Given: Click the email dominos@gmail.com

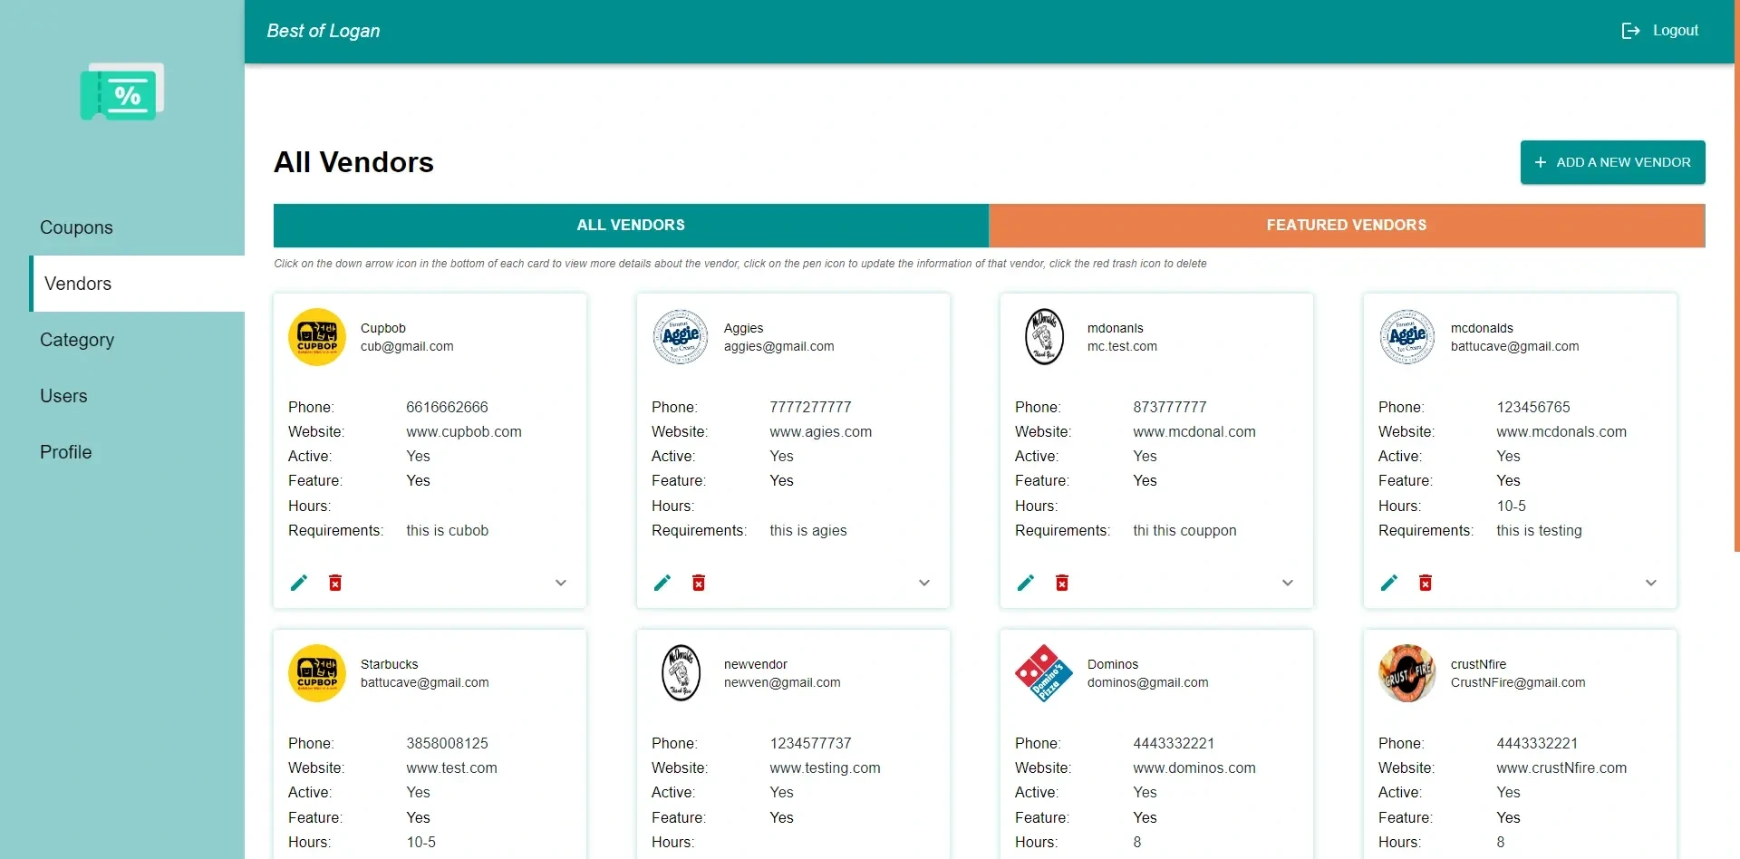Looking at the screenshot, I should (1148, 683).
